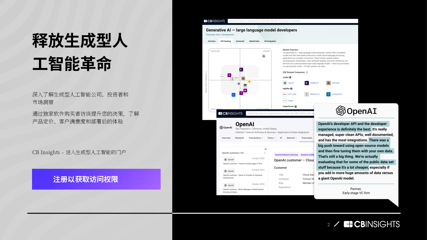This screenshot has width=427, height=240.
Task: Open the Stability AI company link
Action: tap(314, 83)
